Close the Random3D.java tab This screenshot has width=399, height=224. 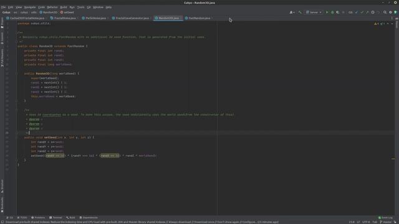click(181, 18)
